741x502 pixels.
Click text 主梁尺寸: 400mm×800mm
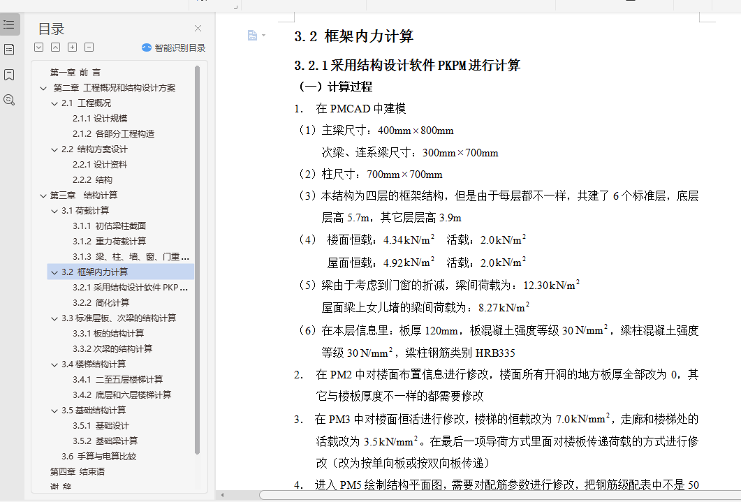tap(388, 131)
